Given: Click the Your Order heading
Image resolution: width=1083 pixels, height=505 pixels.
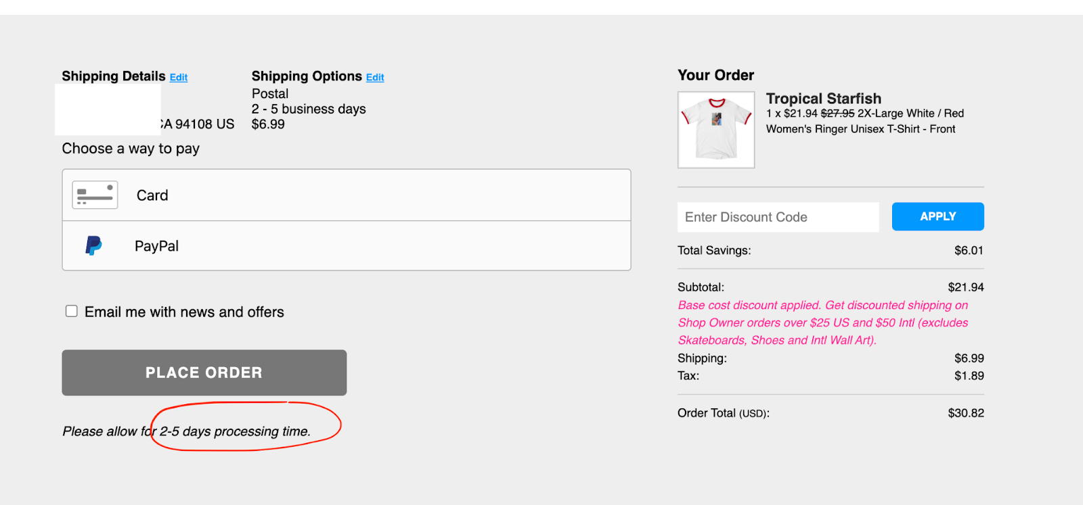Looking at the screenshot, I should (715, 75).
